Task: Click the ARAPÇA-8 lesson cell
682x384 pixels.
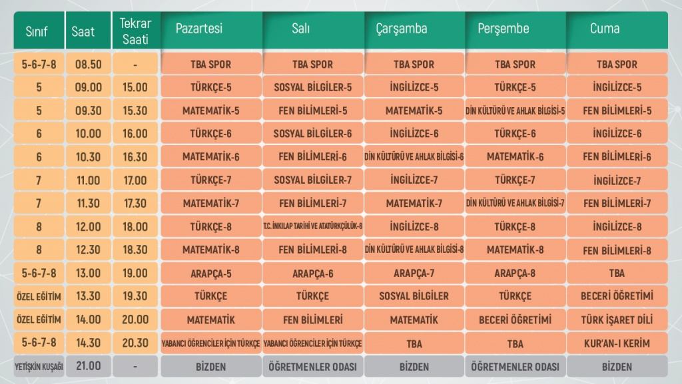Action: point(515,274)
